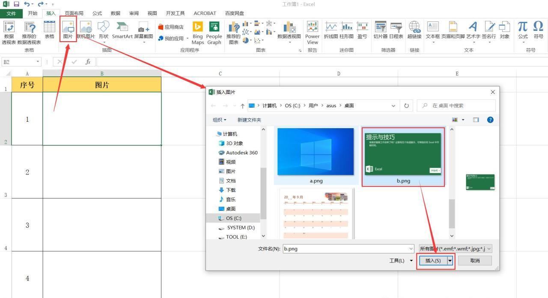
Task: Insert a PivotTable (数据透视表)
Action: [x=9, y=33]
